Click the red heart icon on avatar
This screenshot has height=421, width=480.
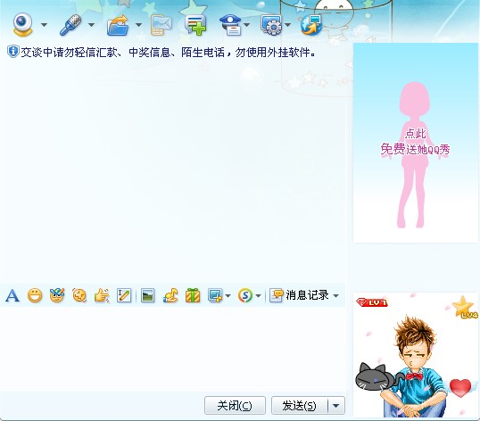tap(460, 387)
